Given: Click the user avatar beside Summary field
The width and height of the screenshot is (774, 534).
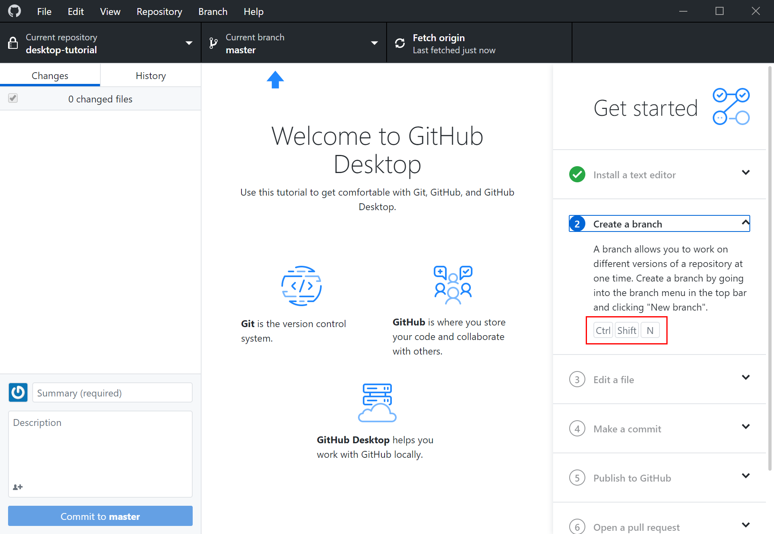Looking at the screenshot, I should (x=18, y=392).
